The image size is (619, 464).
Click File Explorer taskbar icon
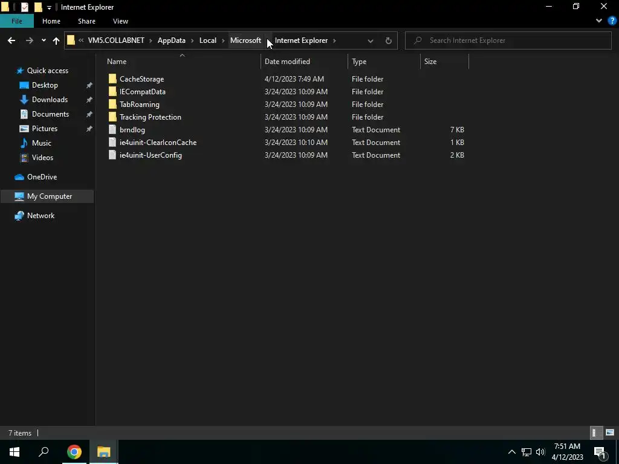(x=103, y=452)
